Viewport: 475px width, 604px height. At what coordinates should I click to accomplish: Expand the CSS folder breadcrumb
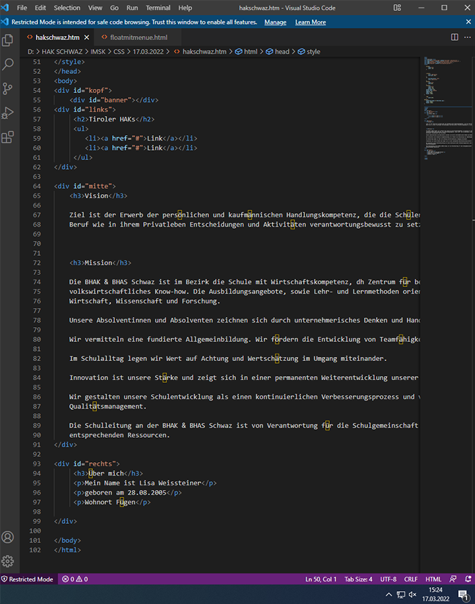120,52
